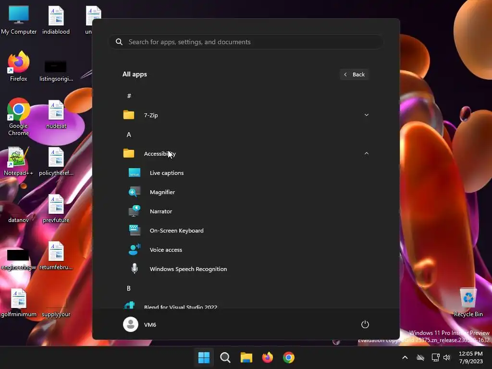This screenshot has width=492, height=369.
Task: Open File Explorer from taskbar
Action: 246,357
